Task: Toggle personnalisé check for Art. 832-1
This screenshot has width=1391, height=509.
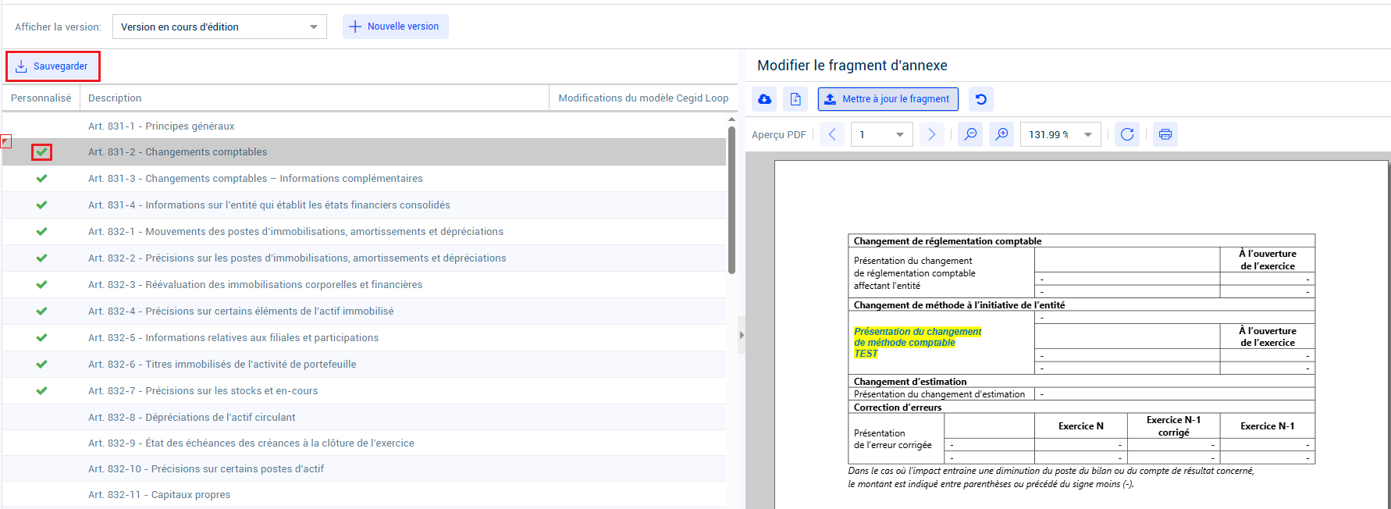Action: point(42,232)
